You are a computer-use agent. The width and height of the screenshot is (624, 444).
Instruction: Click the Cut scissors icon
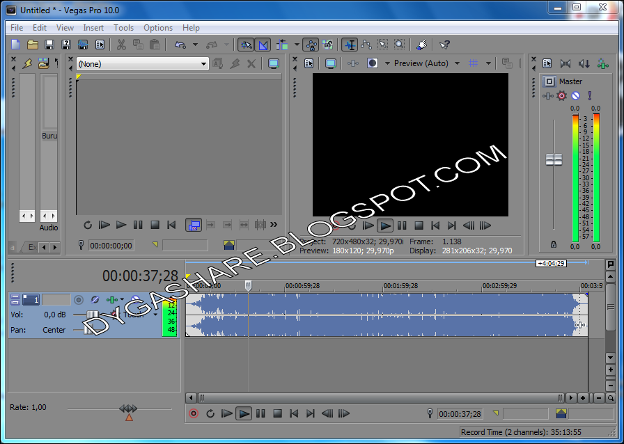point(121,45)
